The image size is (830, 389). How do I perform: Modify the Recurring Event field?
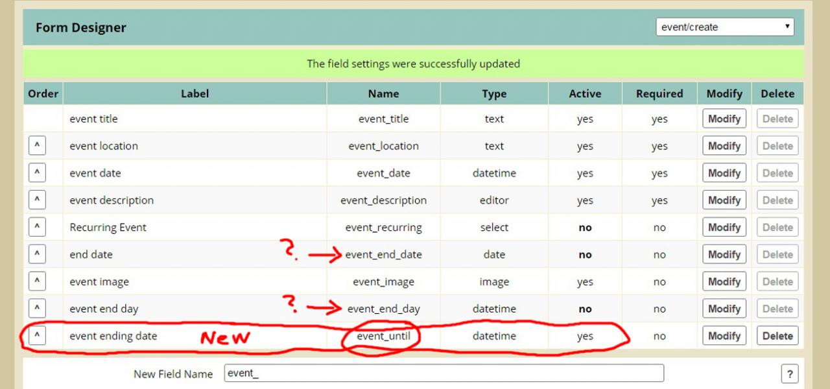click(x=724, y=228)
